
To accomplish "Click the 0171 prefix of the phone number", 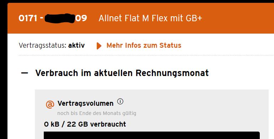I will (x=28, y=18).
